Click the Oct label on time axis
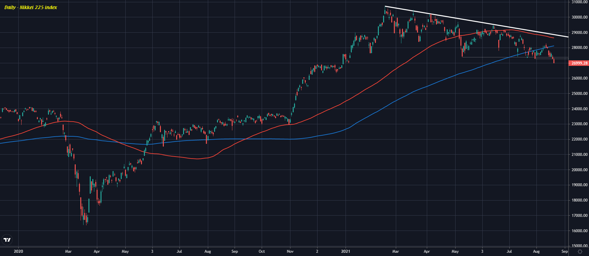Screen dimensions: 589x256 click(x=262, y=251)
